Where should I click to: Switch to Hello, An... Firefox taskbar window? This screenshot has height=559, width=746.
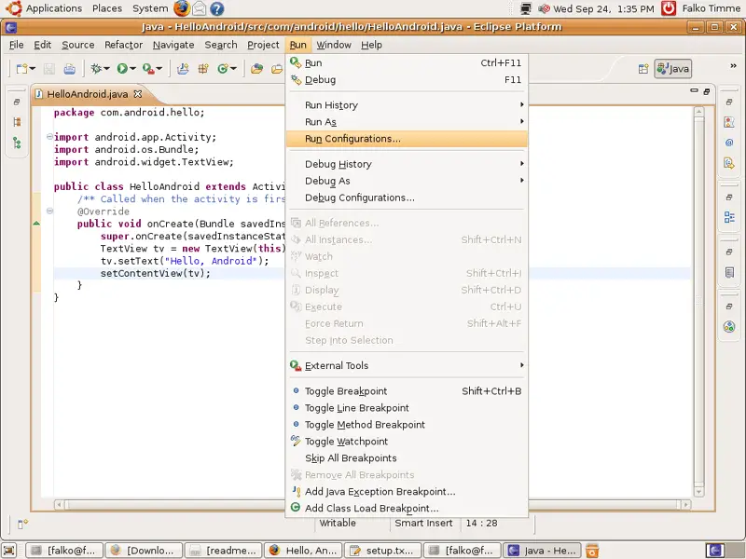303,551
